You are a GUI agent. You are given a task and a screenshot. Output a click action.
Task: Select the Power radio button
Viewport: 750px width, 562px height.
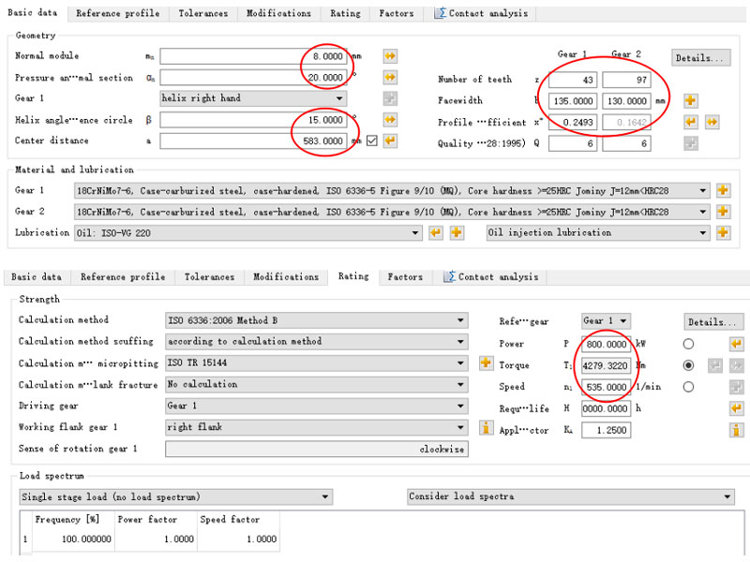pyautogui.click(x=688, y=344)
